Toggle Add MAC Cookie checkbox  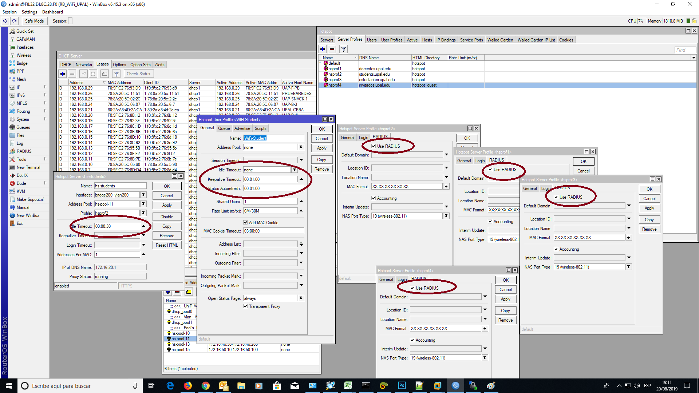pos(245,222)
